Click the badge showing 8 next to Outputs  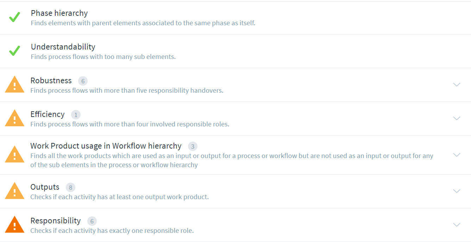coord(70,187)
